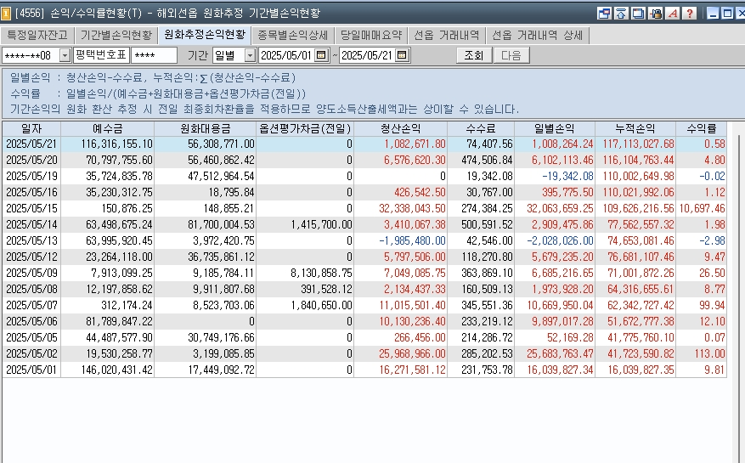Image resolution: width=745 pixels, height=463 pixels.
Task: Click the 32,338,043.50 settlement profit cell
Action: 400,209
